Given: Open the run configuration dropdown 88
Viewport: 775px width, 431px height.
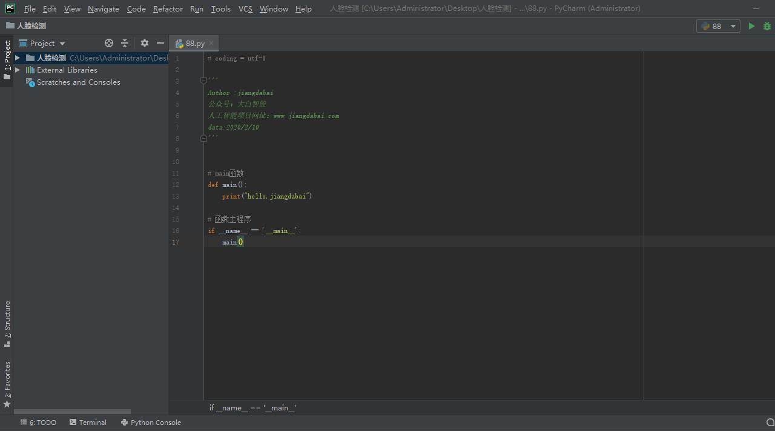Looking at the screenshot, I should point(718,26).
